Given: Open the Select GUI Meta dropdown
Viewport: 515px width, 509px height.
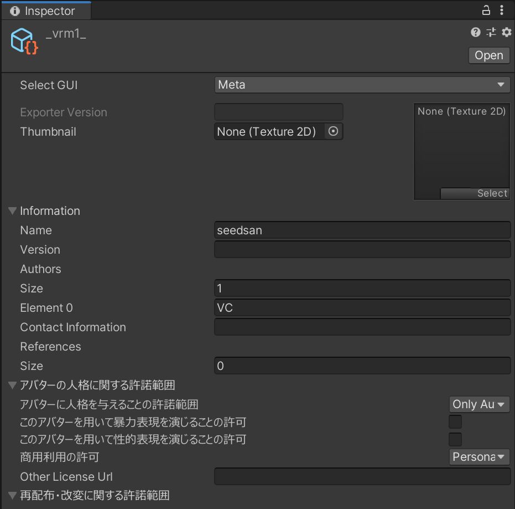Looking at the screenshot, I should click(362, 85).
